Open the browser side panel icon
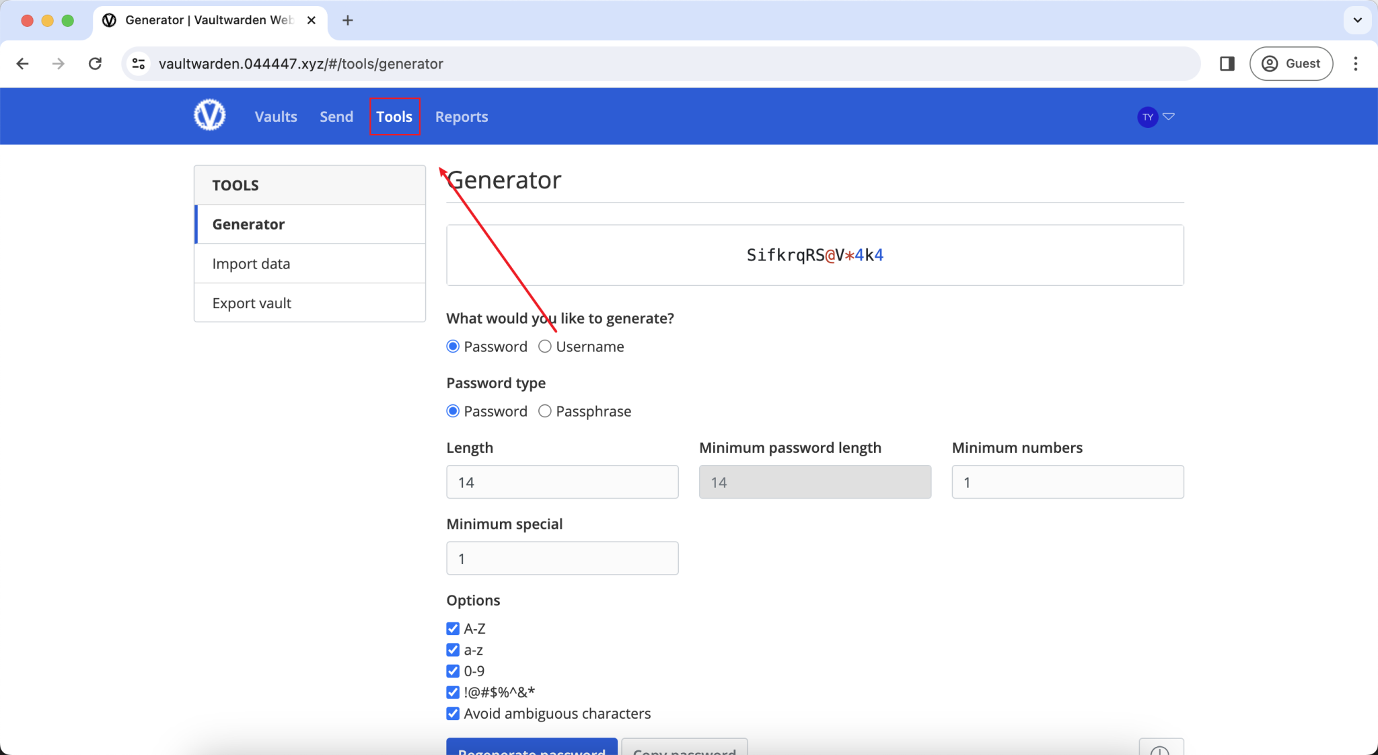This screenshot has width=1378, height=755. pyautogui.click(x=1227, y=63)
